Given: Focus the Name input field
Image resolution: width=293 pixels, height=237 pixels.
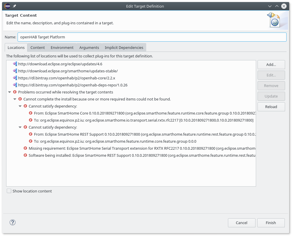Looking at the screenshot, I should click(x=152, y=37).
